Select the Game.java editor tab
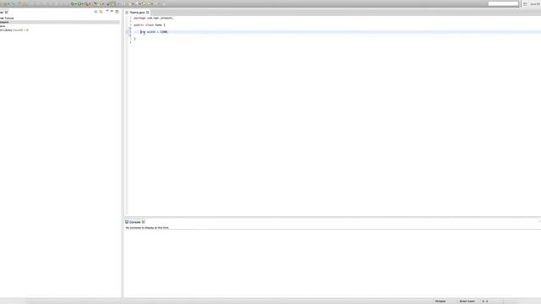 click(137, 13)
